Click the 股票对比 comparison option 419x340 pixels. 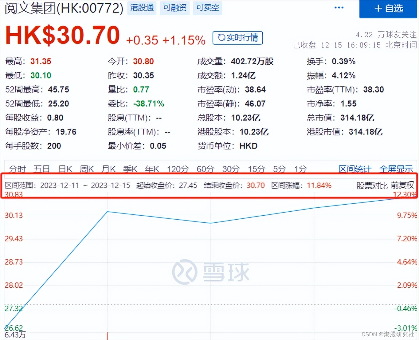pyautogui.click(x=372, y=185)
